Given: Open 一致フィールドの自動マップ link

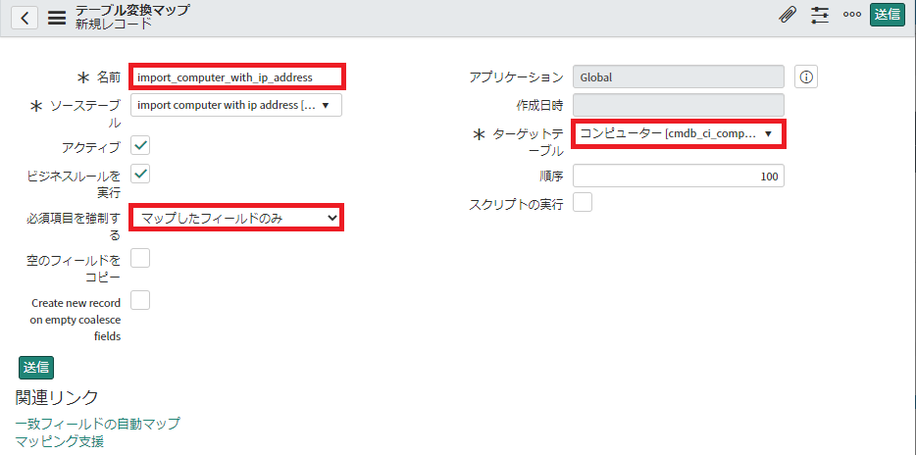Looking at the screenshot, I should pos(97,423).
